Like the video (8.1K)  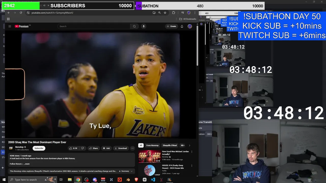click(73, 148)
